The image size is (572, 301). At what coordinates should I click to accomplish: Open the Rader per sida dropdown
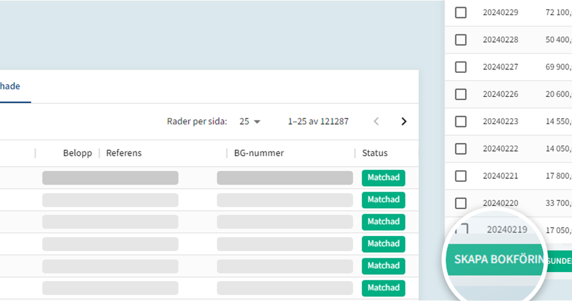(x=250, y=122)
